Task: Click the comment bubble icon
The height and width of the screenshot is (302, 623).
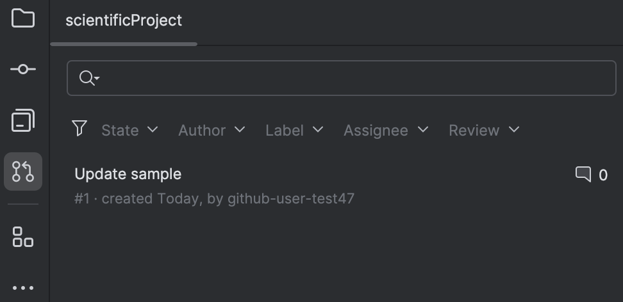Action: point(583,174)
